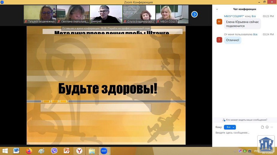Select Дмитрий's video thumbnail
The width and height of the screenshot is (277, 155).
point(106,14)
